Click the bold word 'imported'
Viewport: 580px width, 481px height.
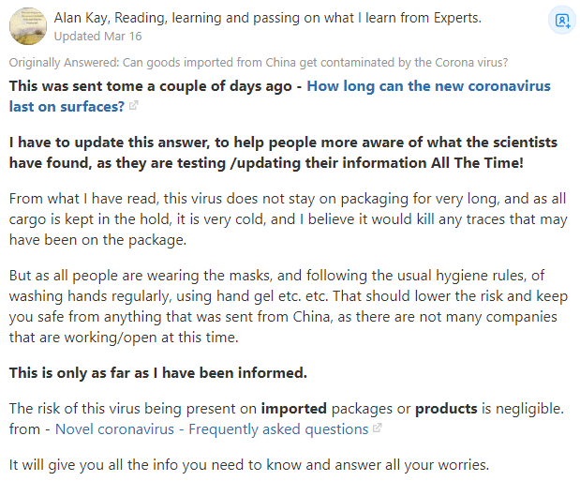click(x=293, y=409)
